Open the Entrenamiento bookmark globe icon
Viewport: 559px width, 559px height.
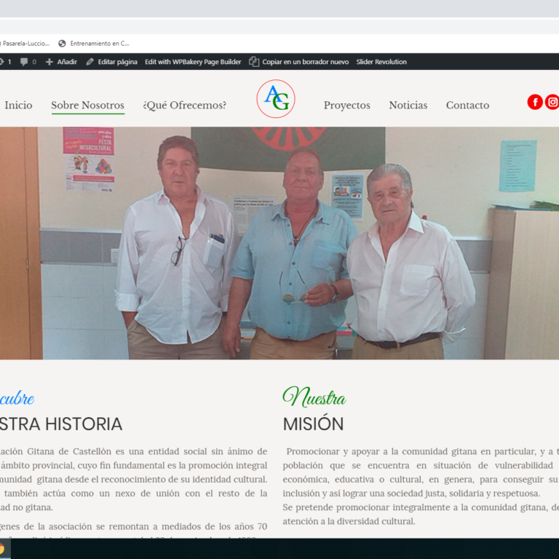point(62,44)
